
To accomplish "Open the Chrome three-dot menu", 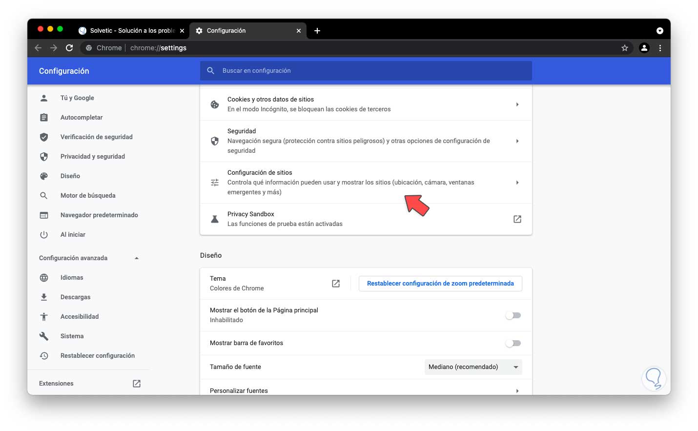I will [660, 48].
